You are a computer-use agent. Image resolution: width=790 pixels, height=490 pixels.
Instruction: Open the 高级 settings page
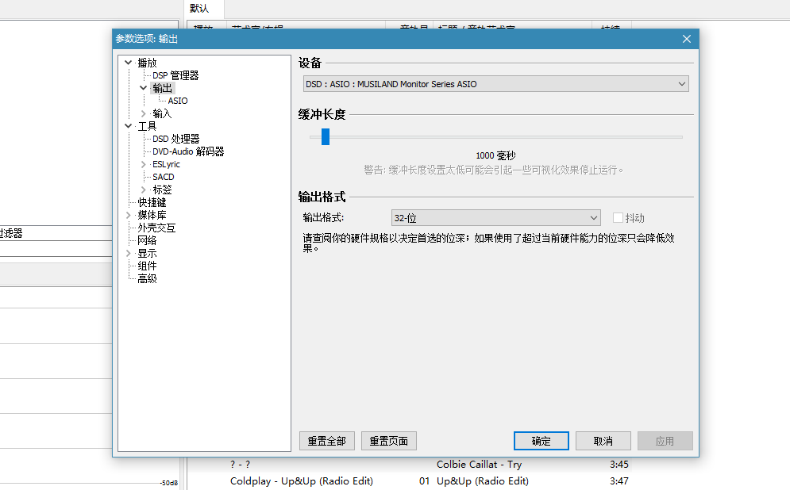[147, 278]
